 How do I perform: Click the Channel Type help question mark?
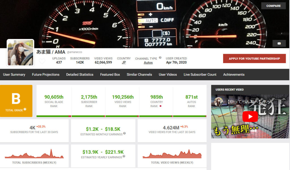(x=160, y=57)
